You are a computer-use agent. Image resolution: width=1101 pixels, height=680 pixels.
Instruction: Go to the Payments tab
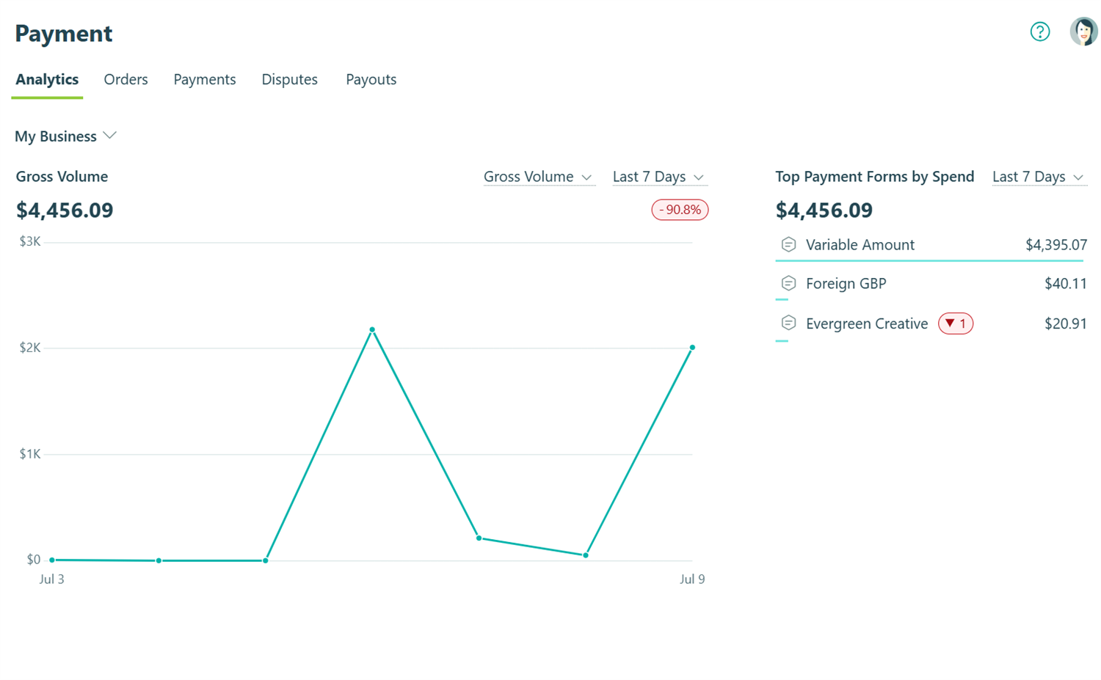pos(205,79)
